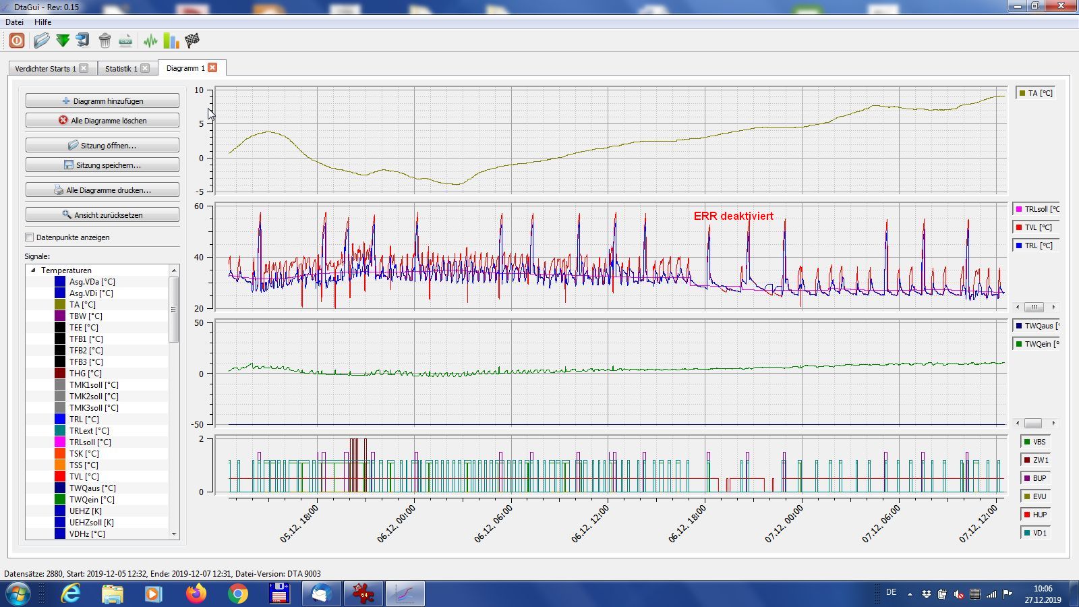Image resolution: width=1079 pixels, height=607 pixels.
Task: Click the green download arrow icon
Action: point(63,40)
